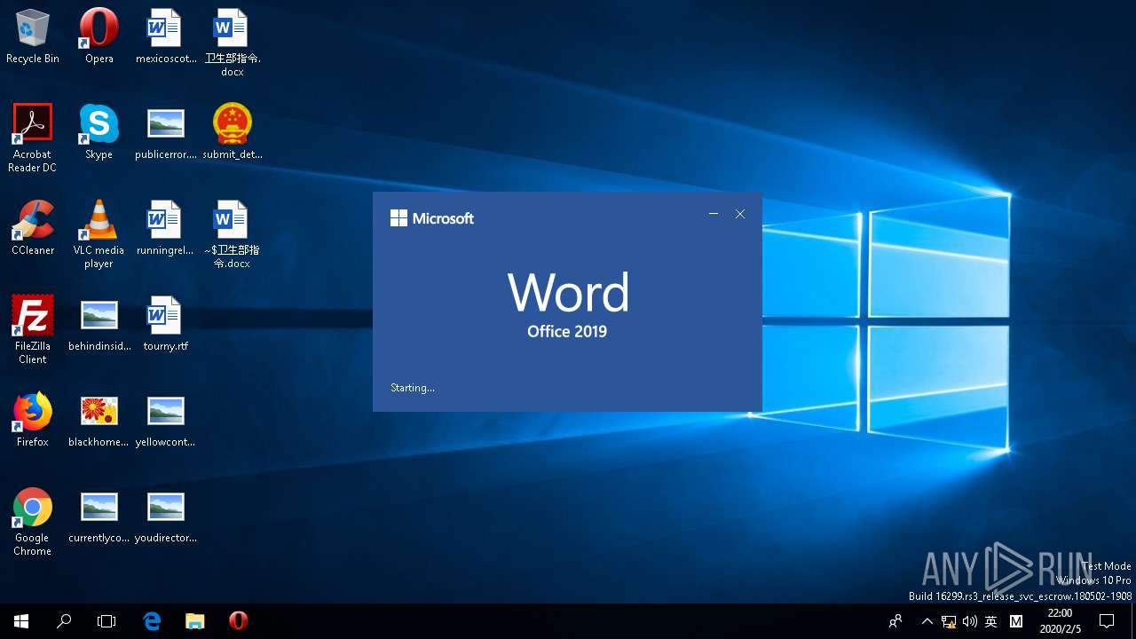1136x639 pixels.
Task: Click the 'Starting...' status text
Action: (413, 388)
